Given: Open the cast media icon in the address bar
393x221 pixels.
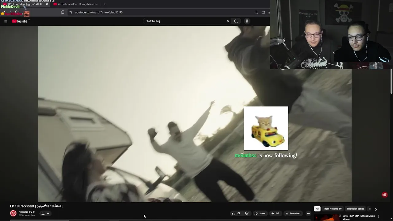Looking at the screenshot, I should [263, 12].
